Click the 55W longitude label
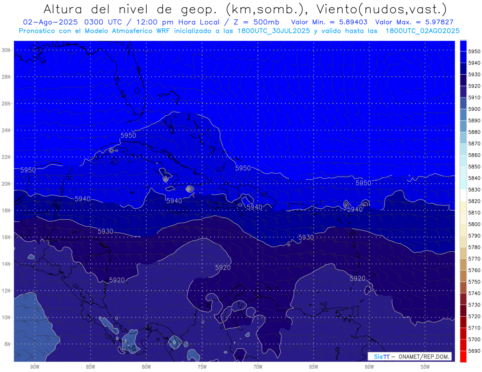Image resolution: width=482 pixels, height=372 pixels. pos(425,366)
